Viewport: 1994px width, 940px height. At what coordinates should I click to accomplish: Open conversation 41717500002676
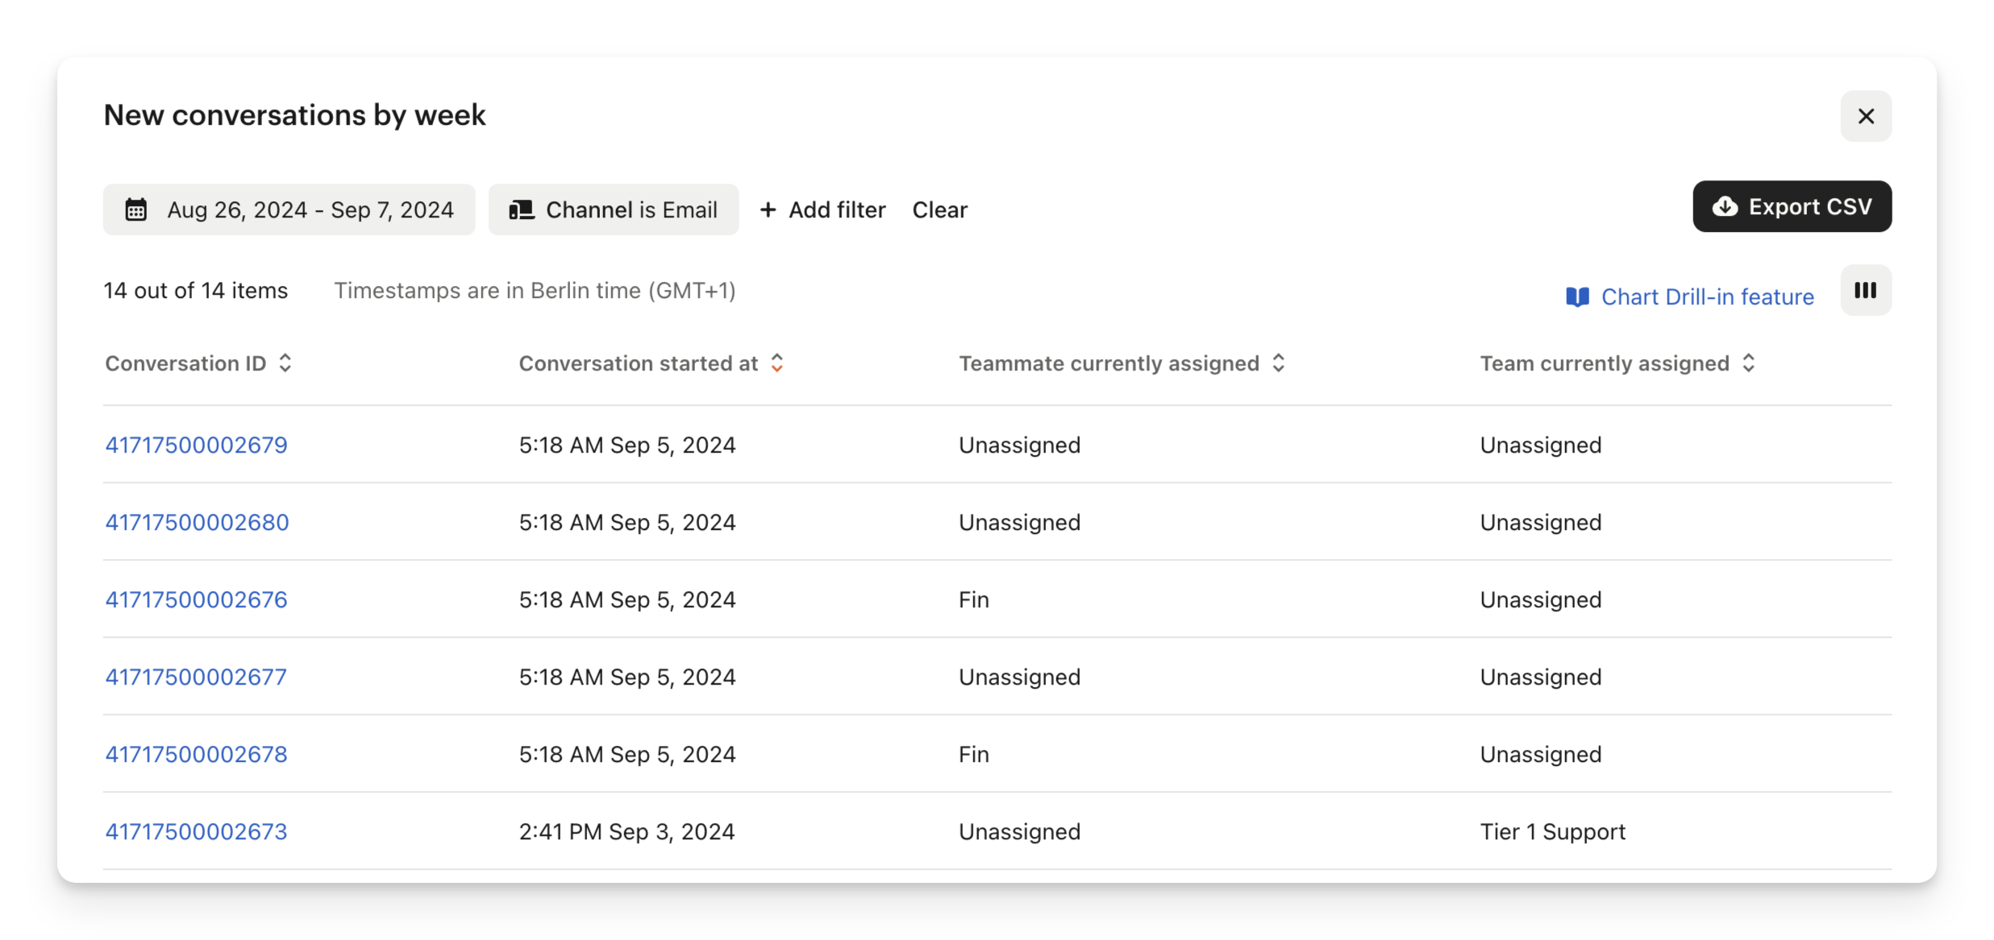(197, 600)
